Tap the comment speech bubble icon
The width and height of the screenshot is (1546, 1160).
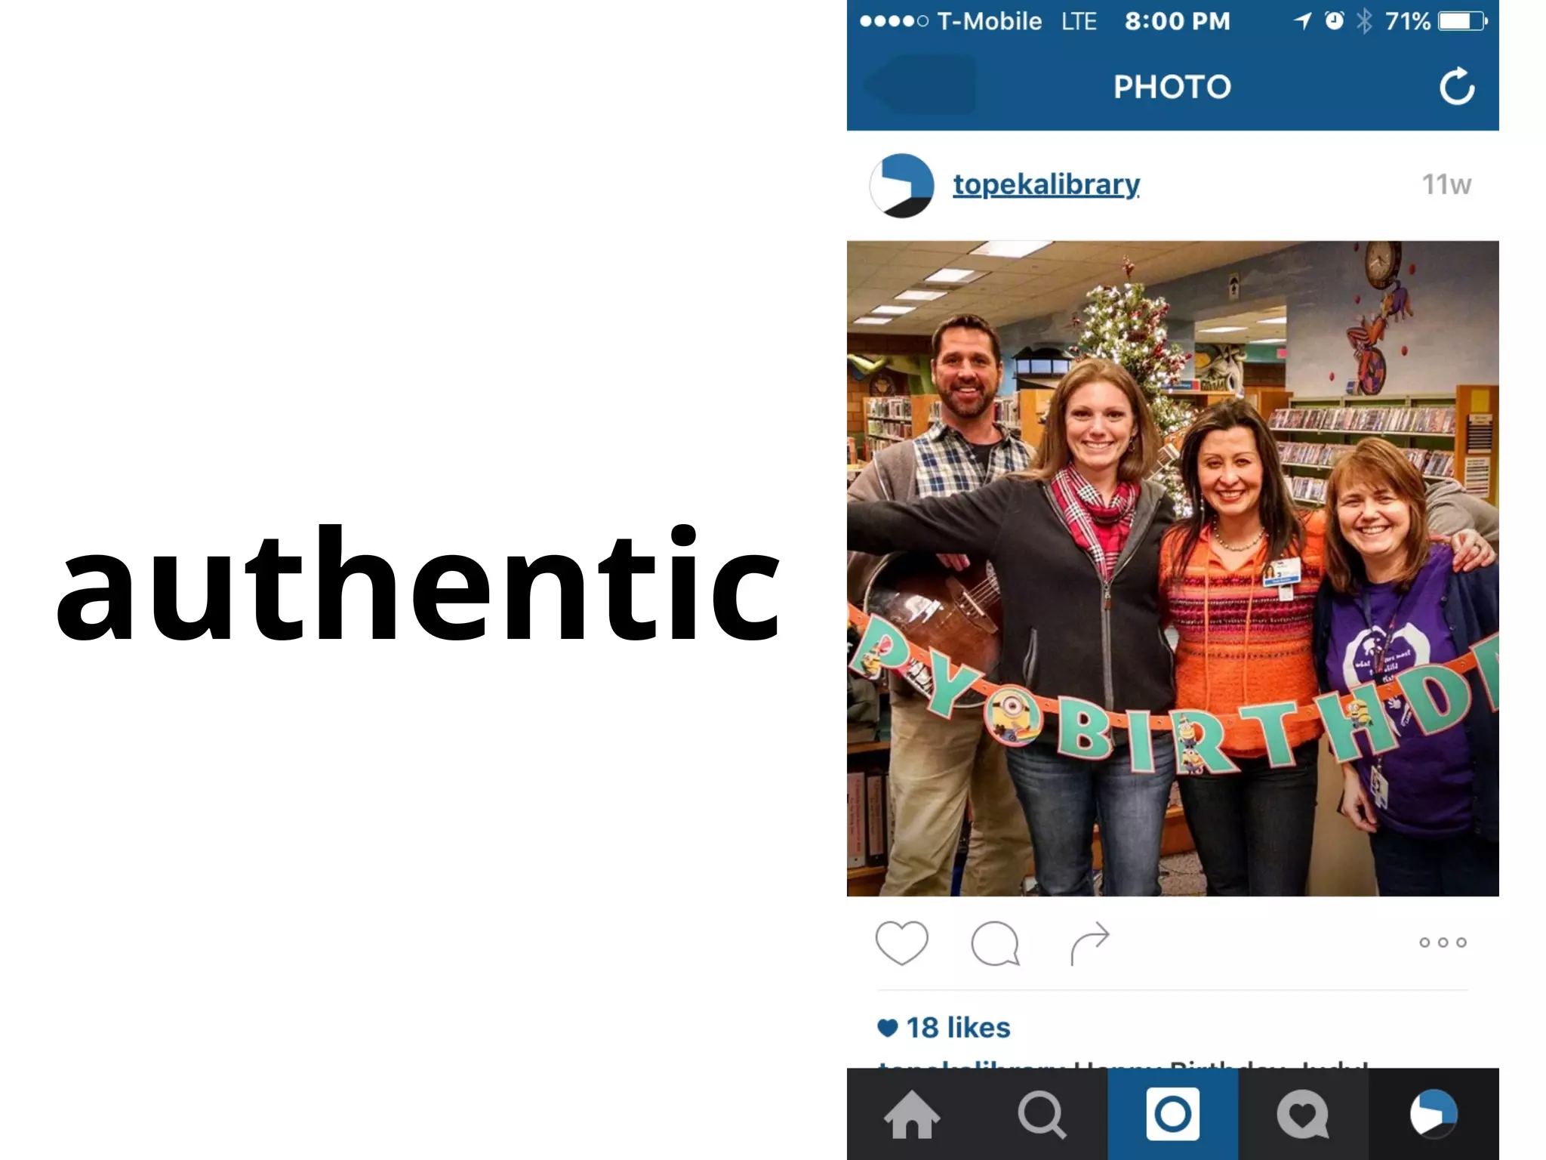click(x=995, y=943)
